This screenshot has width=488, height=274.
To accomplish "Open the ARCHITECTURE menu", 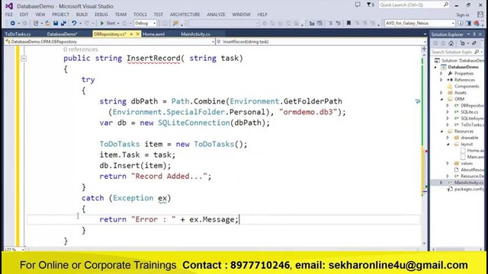I will click(x=185, y=14).
